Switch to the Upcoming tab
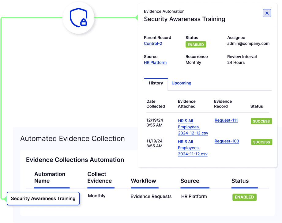Image resolution: width=282 pixels, height=223 pixels. tap(181, 83)
